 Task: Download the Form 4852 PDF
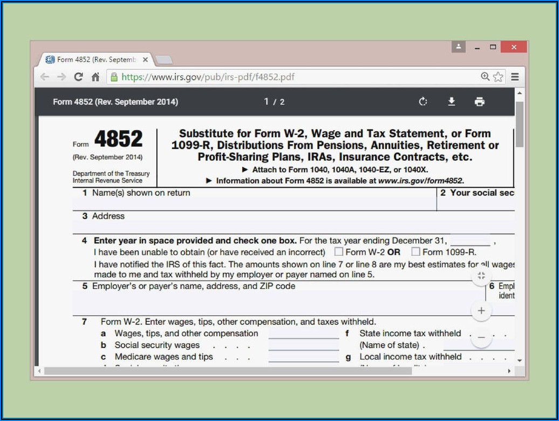(452, 102)
